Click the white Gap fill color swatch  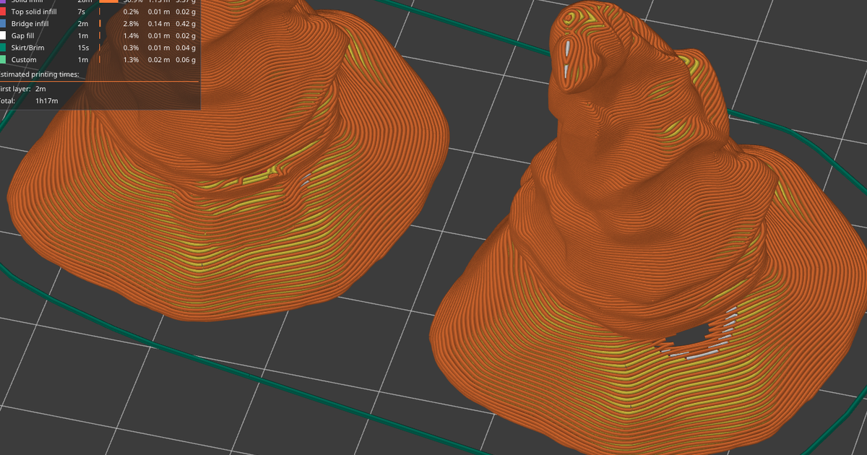[4, 36]
